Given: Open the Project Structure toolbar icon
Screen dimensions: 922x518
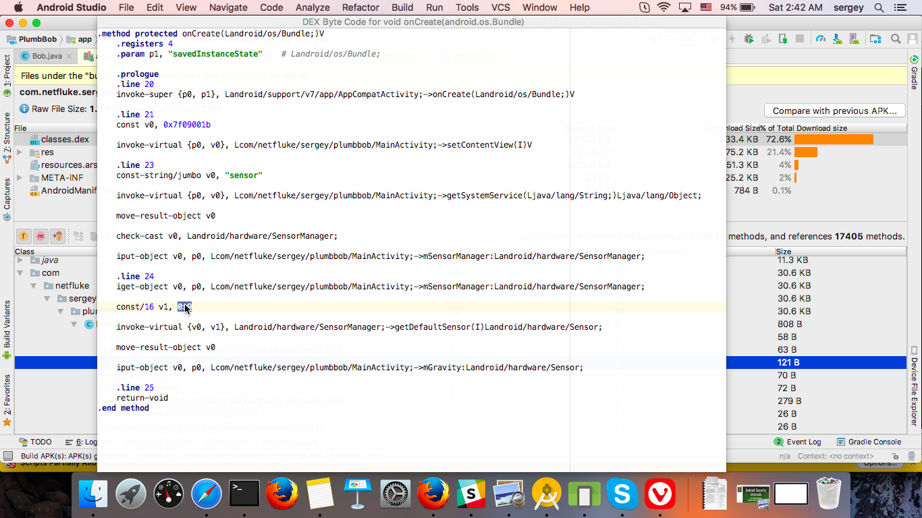Looking at the screenshot, I should [x=875, y=39].
